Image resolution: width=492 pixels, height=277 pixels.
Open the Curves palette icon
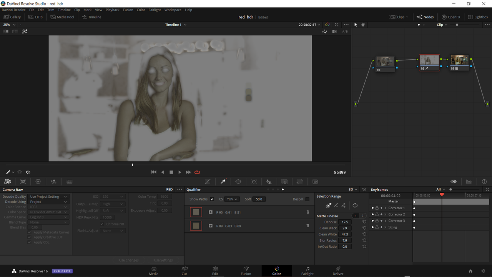208,182
